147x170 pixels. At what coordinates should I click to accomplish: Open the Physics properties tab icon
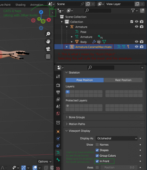point(58,139)
